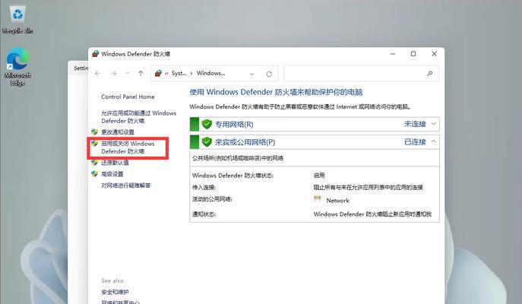Open 对网络进行疑难解答 link

[126, 185]
